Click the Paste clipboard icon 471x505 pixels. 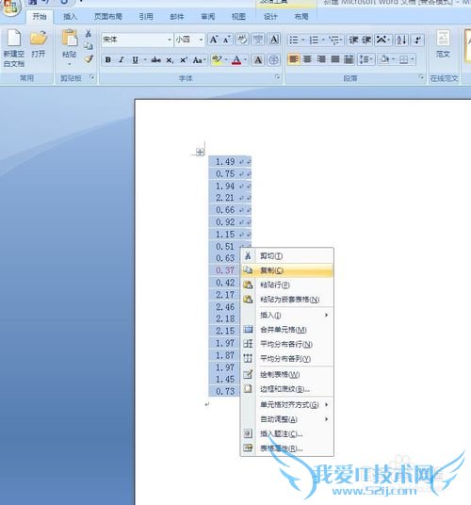(x=70, y=38)
